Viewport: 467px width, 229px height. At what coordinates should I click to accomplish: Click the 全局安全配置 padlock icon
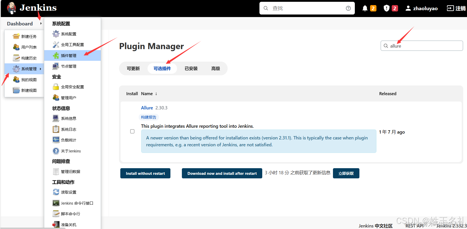tap(56, 87)
